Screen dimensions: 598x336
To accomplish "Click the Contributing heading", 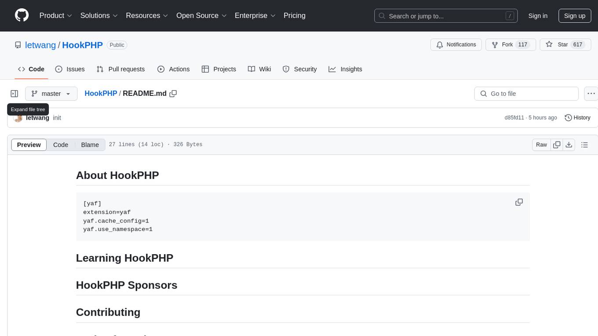I will [108, 312].
